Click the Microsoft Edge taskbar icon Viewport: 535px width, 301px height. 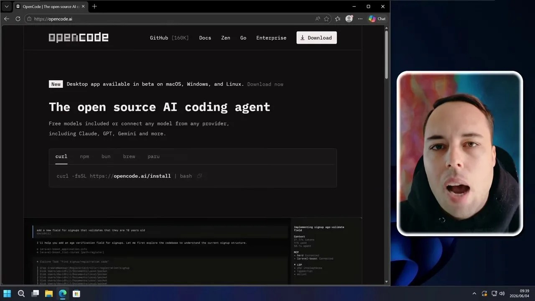click(63, 293)
